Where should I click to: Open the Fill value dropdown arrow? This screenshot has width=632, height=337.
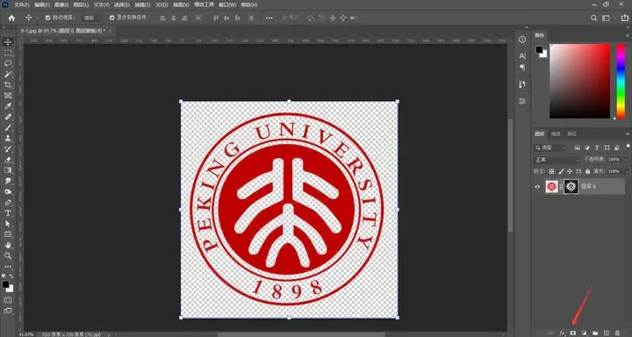[x=626, y=171]
